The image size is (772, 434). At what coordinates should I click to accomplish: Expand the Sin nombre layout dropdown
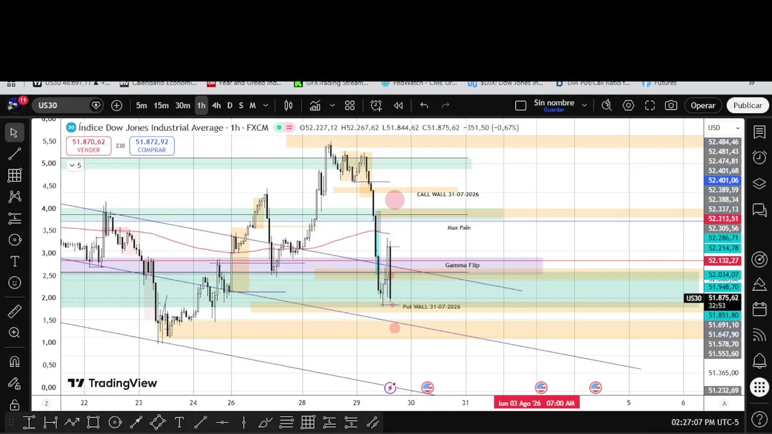point(584,105)
